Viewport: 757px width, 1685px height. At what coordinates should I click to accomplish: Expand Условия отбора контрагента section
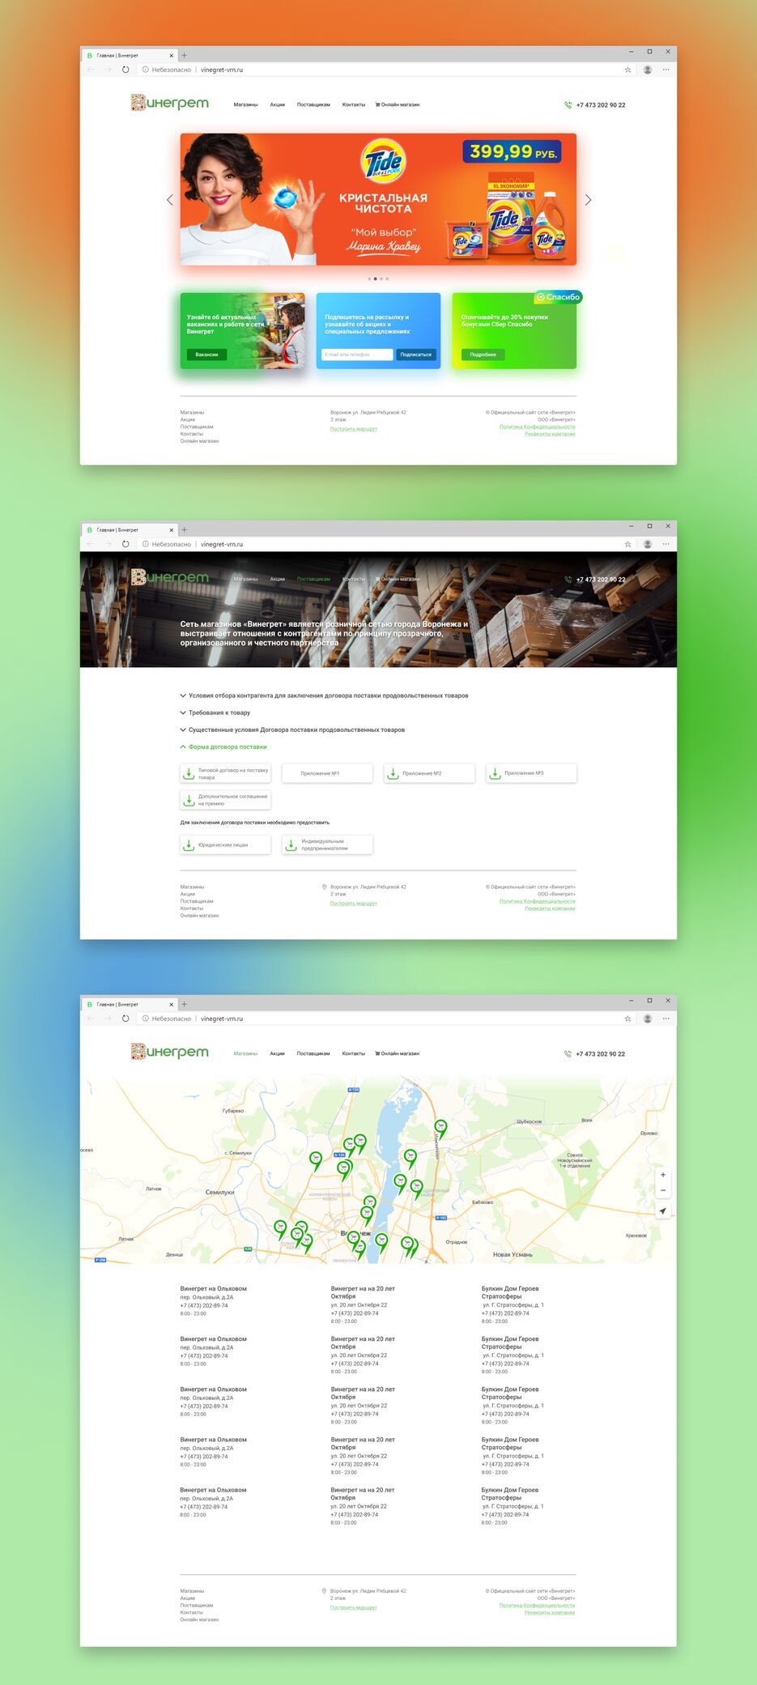[324, 696]
